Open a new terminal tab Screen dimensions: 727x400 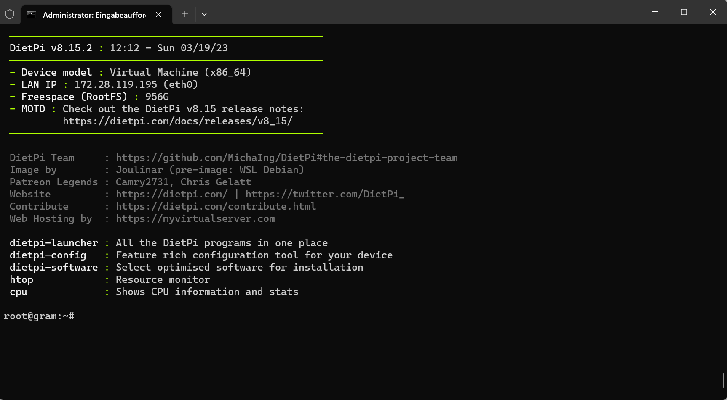(x=185, y=14)
